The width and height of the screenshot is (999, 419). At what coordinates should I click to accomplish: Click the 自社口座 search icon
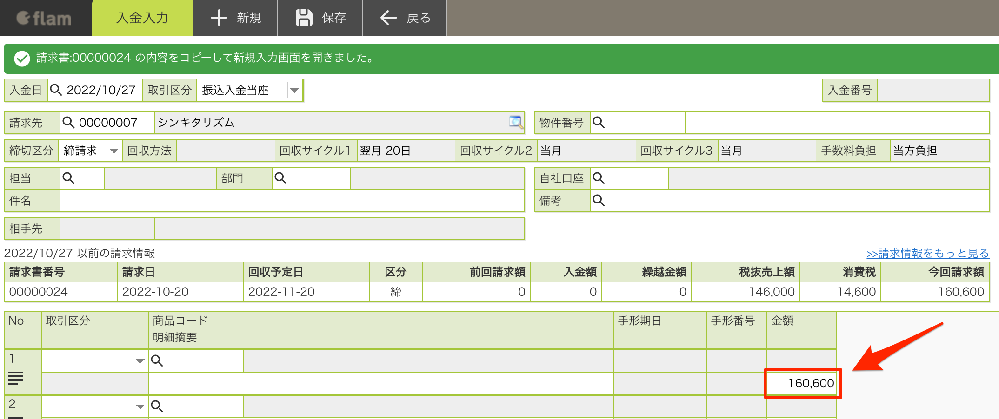click(x=599, y=178)
